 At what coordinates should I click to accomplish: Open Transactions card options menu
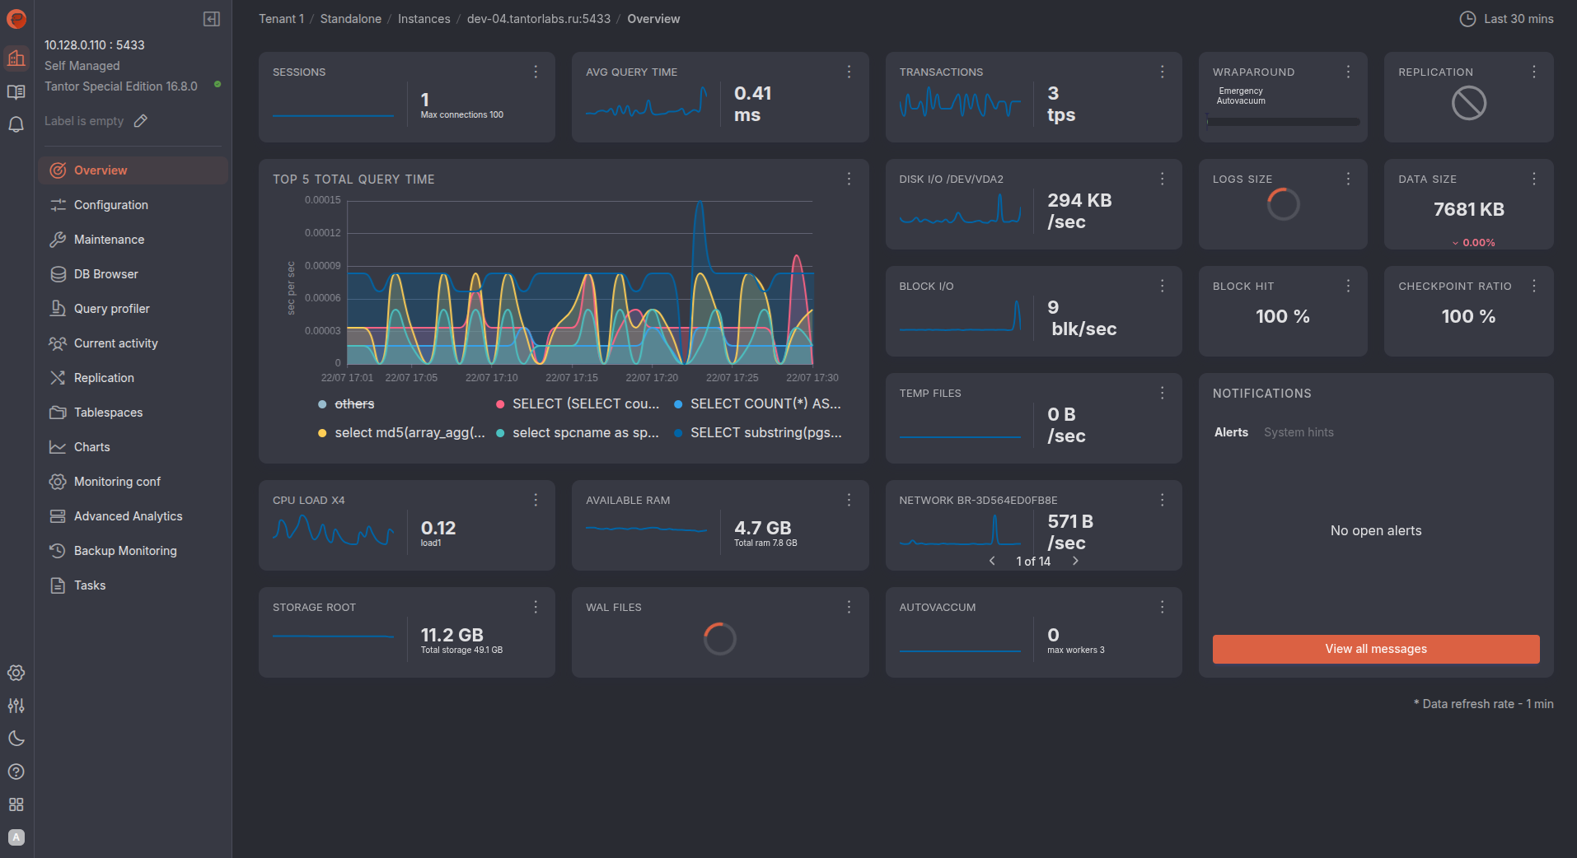tap(1162, 72)
